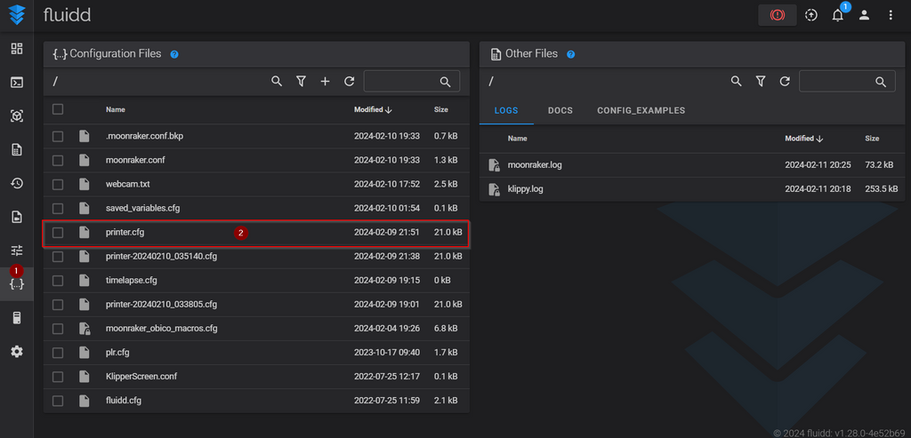Open the Configuration page braces icon in sidebar

tap(17, 284)
